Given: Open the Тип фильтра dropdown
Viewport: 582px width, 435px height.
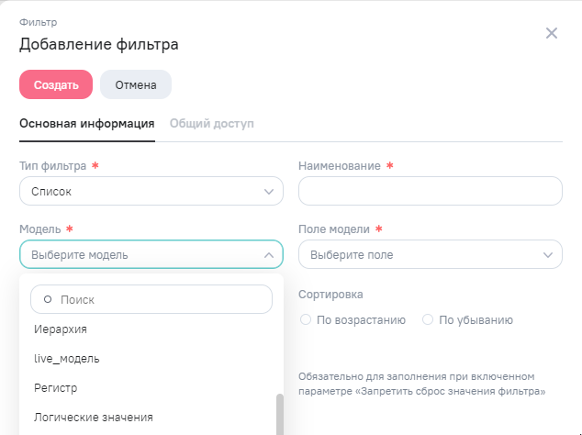Looking at the screenshot, I should 151,192.
